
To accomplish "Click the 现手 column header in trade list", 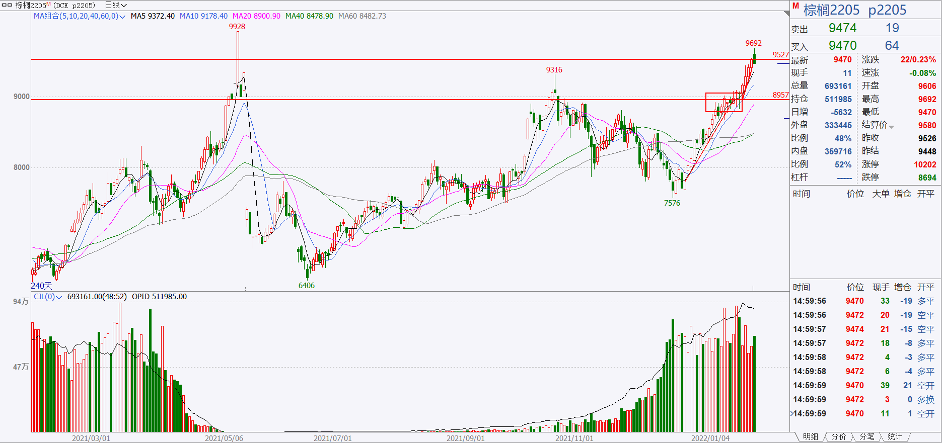I will pos(881,287).
